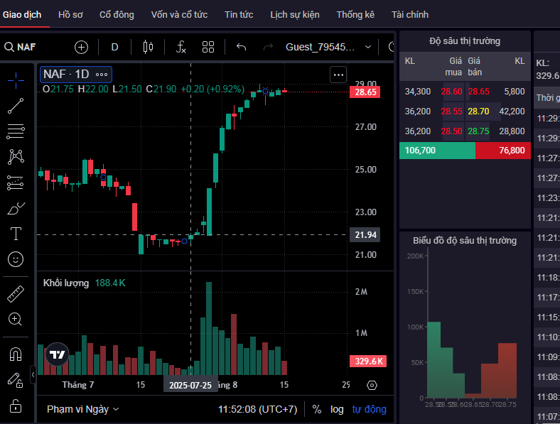
Task: Toggle log scale mode
Action: click(337, 409)
